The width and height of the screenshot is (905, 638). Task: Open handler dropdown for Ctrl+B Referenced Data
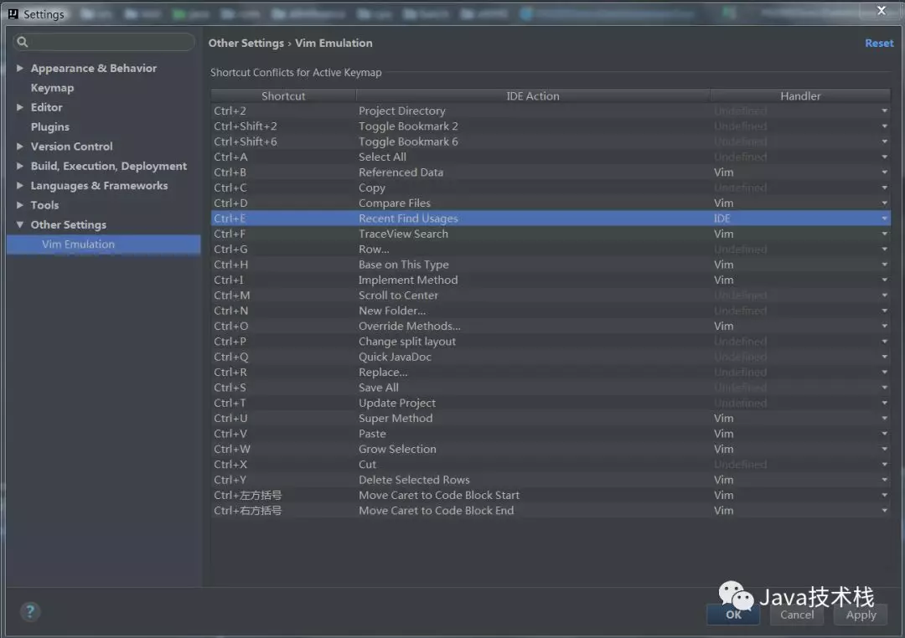coord(884,172)
